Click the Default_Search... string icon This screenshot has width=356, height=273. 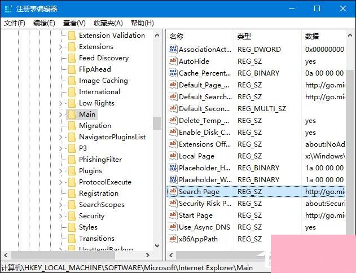point(173,96)
